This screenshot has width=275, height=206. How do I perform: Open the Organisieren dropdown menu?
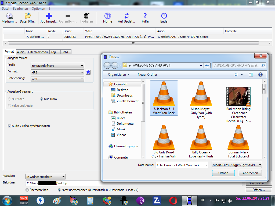[x=119, y=75]
